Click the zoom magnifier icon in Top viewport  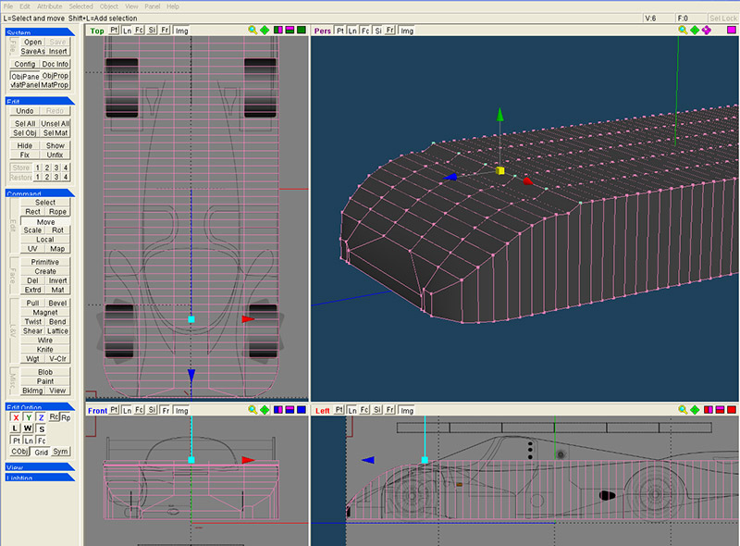253,31
